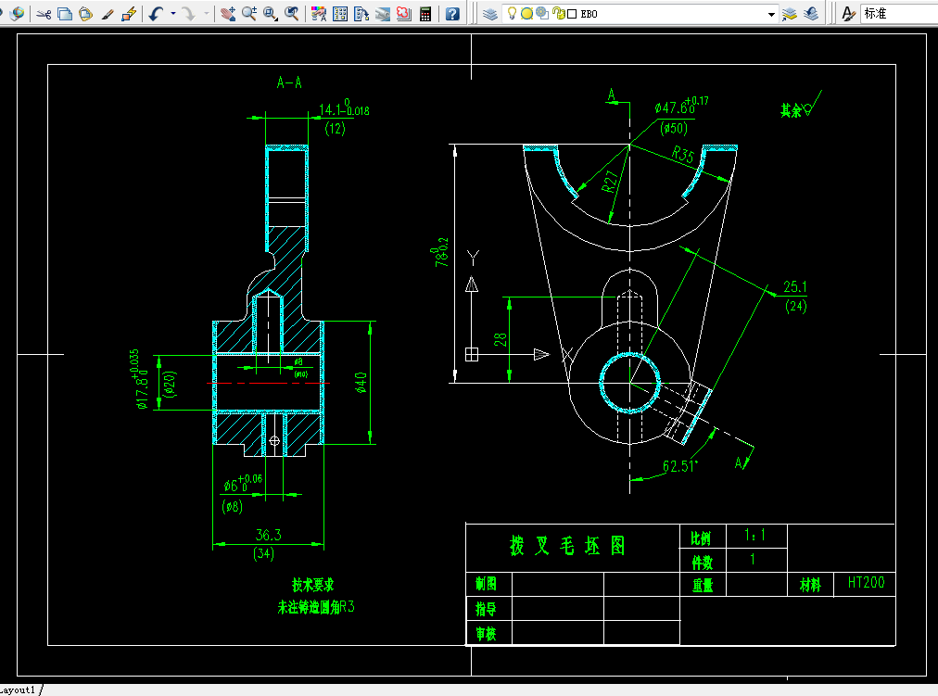Screen dimensions: 938x696
Task: Open Block Editor lightning icon
Action: pos(129,14)
